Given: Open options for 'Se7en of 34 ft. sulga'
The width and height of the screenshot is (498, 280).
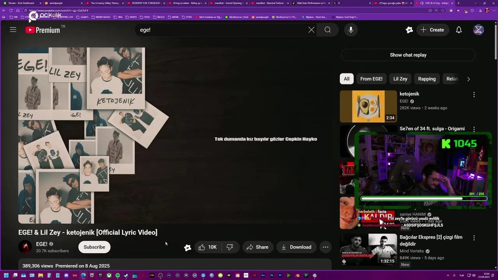Looking at the screenshot, I should click(x=474, y=129).
